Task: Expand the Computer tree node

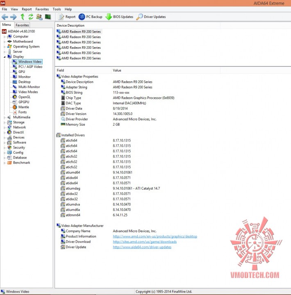Action: tap(5, 37)
